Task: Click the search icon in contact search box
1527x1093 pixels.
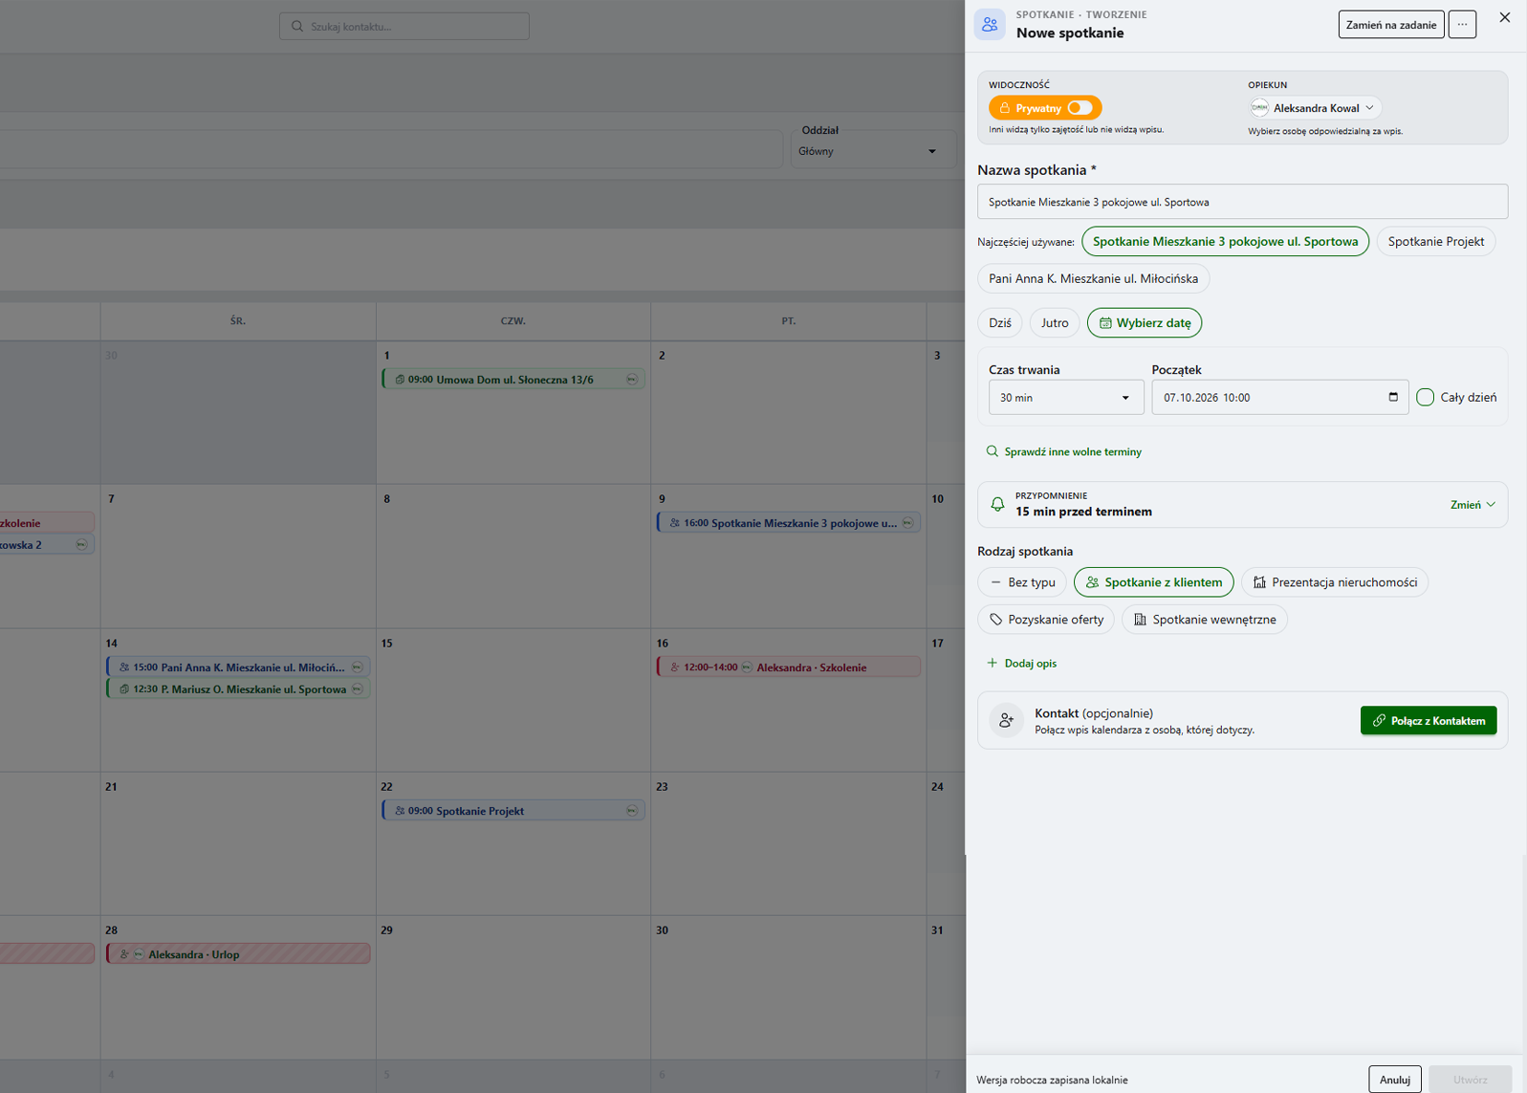Action: pos(297,27)
